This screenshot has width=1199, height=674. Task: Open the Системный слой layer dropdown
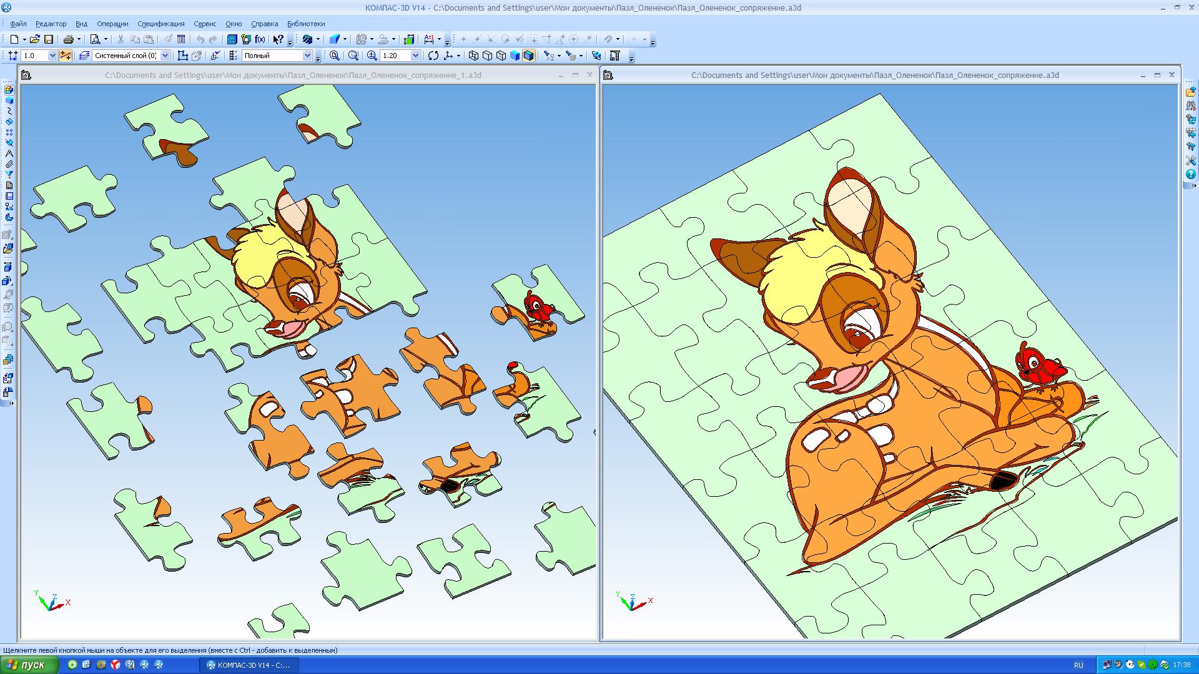165,56
